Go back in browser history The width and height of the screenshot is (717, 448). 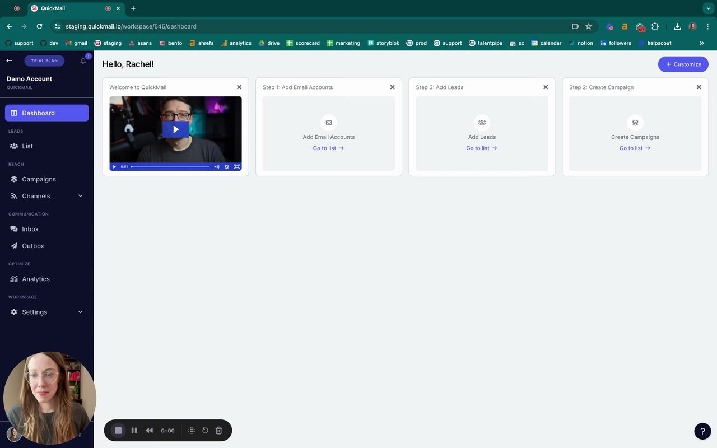[x=10, y=26]
